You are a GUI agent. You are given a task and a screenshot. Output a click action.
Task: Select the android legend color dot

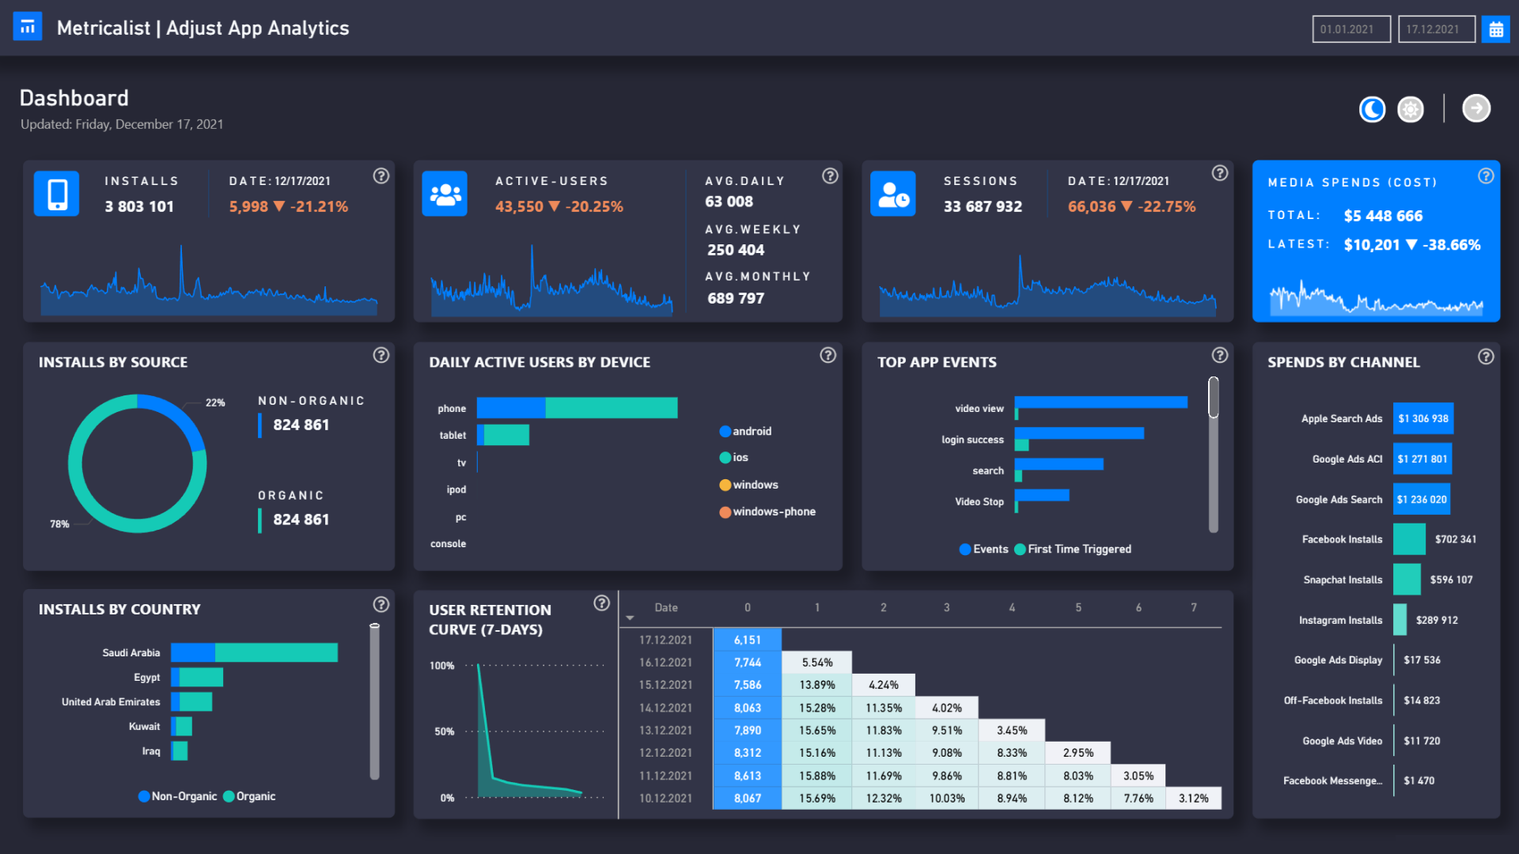pos(725,431)
